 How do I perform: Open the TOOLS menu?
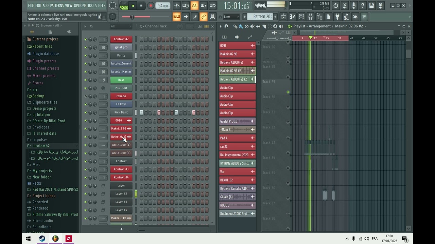tap(92, 5)
